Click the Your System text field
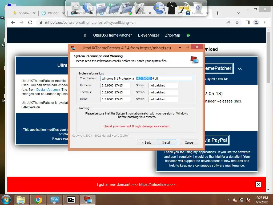Screen dimensions: 273x205 click(x=146, y=78)
